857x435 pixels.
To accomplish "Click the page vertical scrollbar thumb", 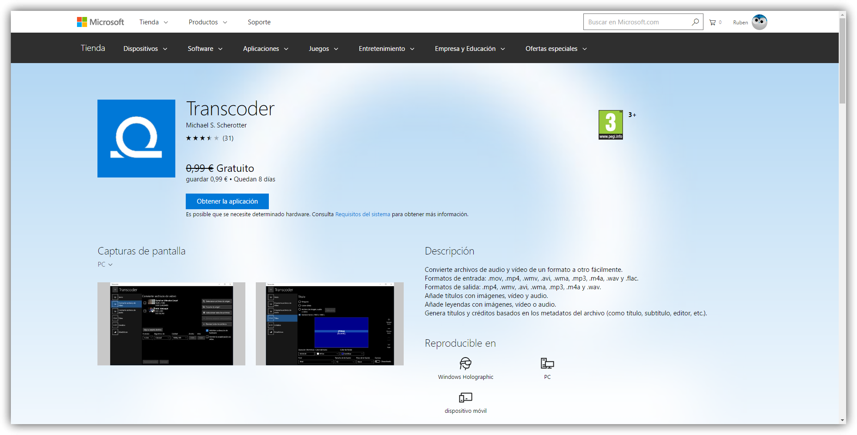I will (843, 61).
